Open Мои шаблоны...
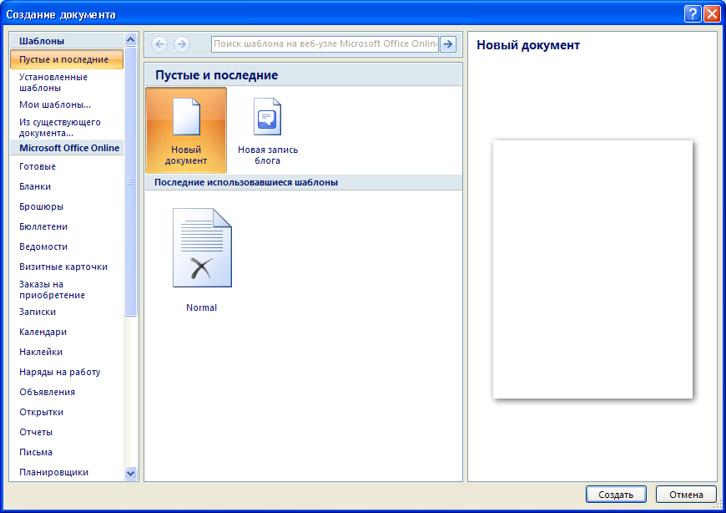The image size is (726, 513). pos(67,104)
